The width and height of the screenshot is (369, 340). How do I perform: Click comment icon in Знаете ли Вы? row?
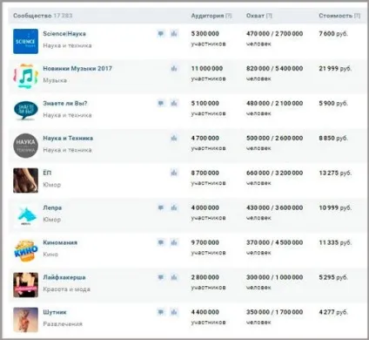click(161, 103)
